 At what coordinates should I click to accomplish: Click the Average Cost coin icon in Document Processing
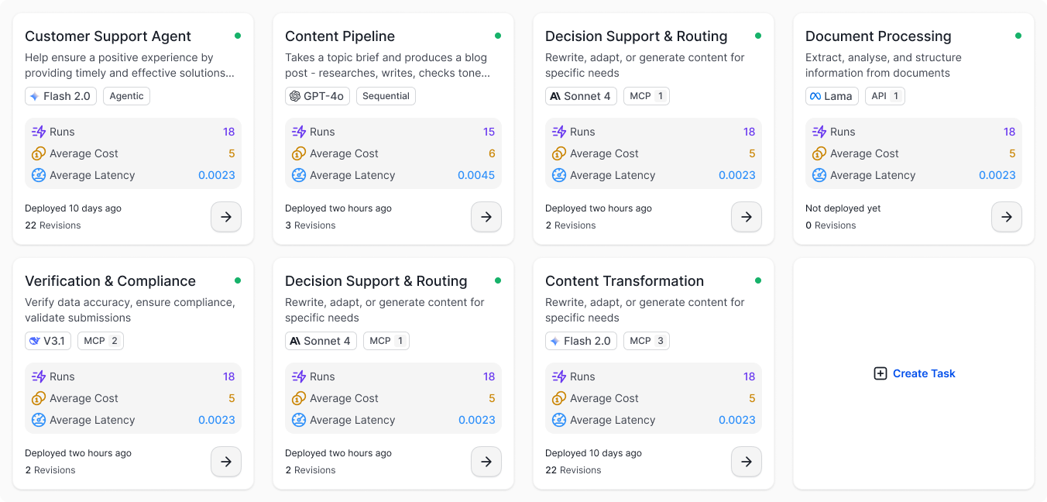[x=819, y=153]
